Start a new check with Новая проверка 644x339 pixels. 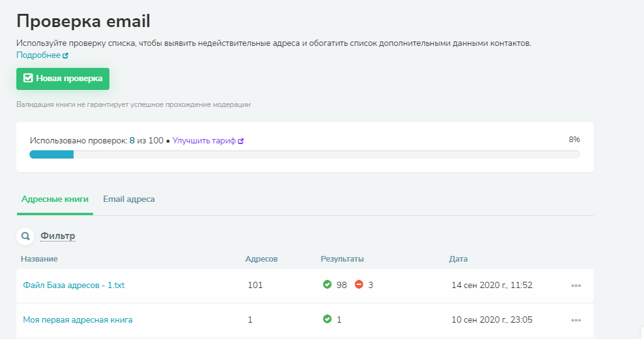(63, 79)
